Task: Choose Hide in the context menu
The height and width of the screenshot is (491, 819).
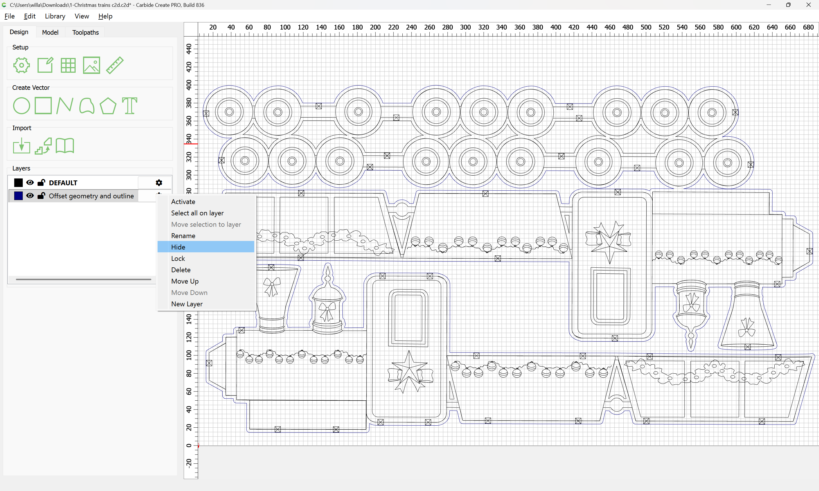Action: point(178,247)
